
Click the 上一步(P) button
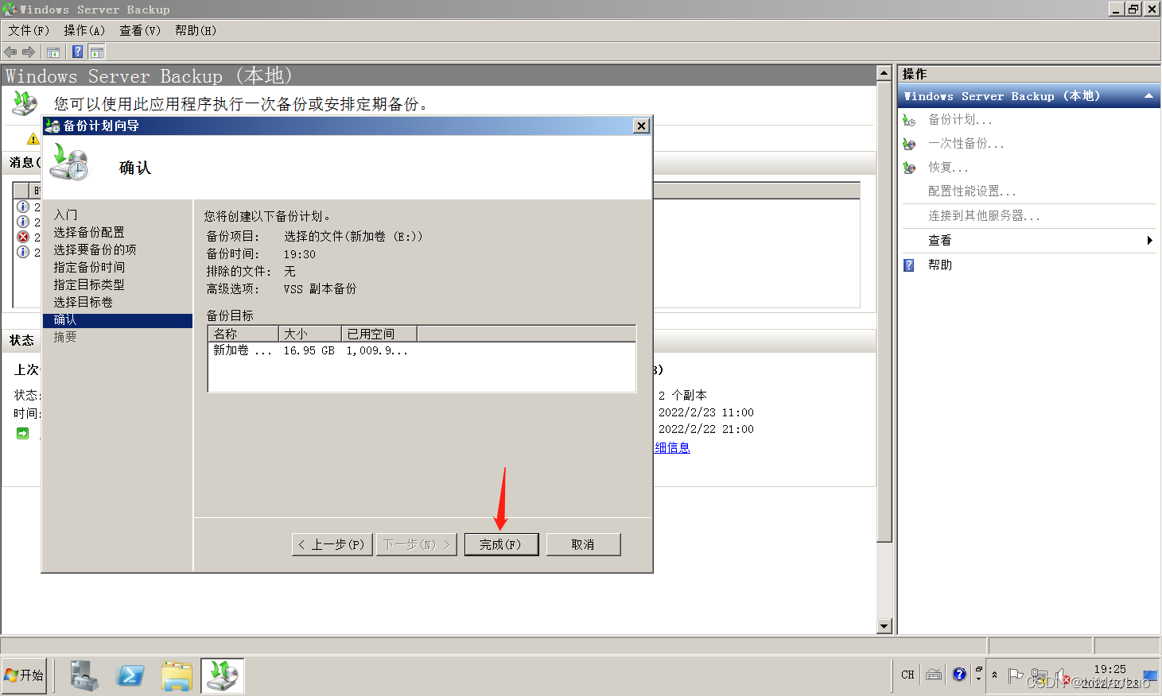pos(332,544)
